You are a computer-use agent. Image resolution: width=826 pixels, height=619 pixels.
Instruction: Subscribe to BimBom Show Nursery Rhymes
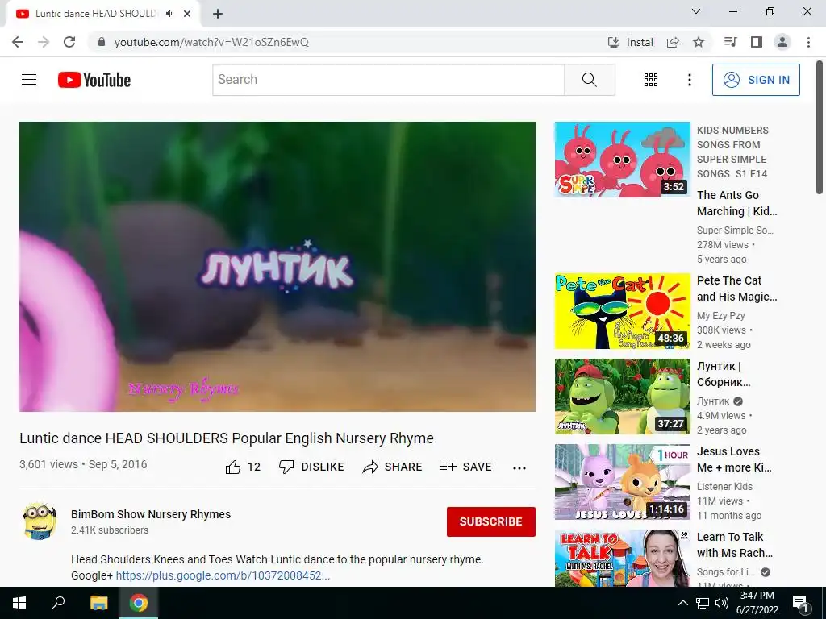(x=491, y=521)
